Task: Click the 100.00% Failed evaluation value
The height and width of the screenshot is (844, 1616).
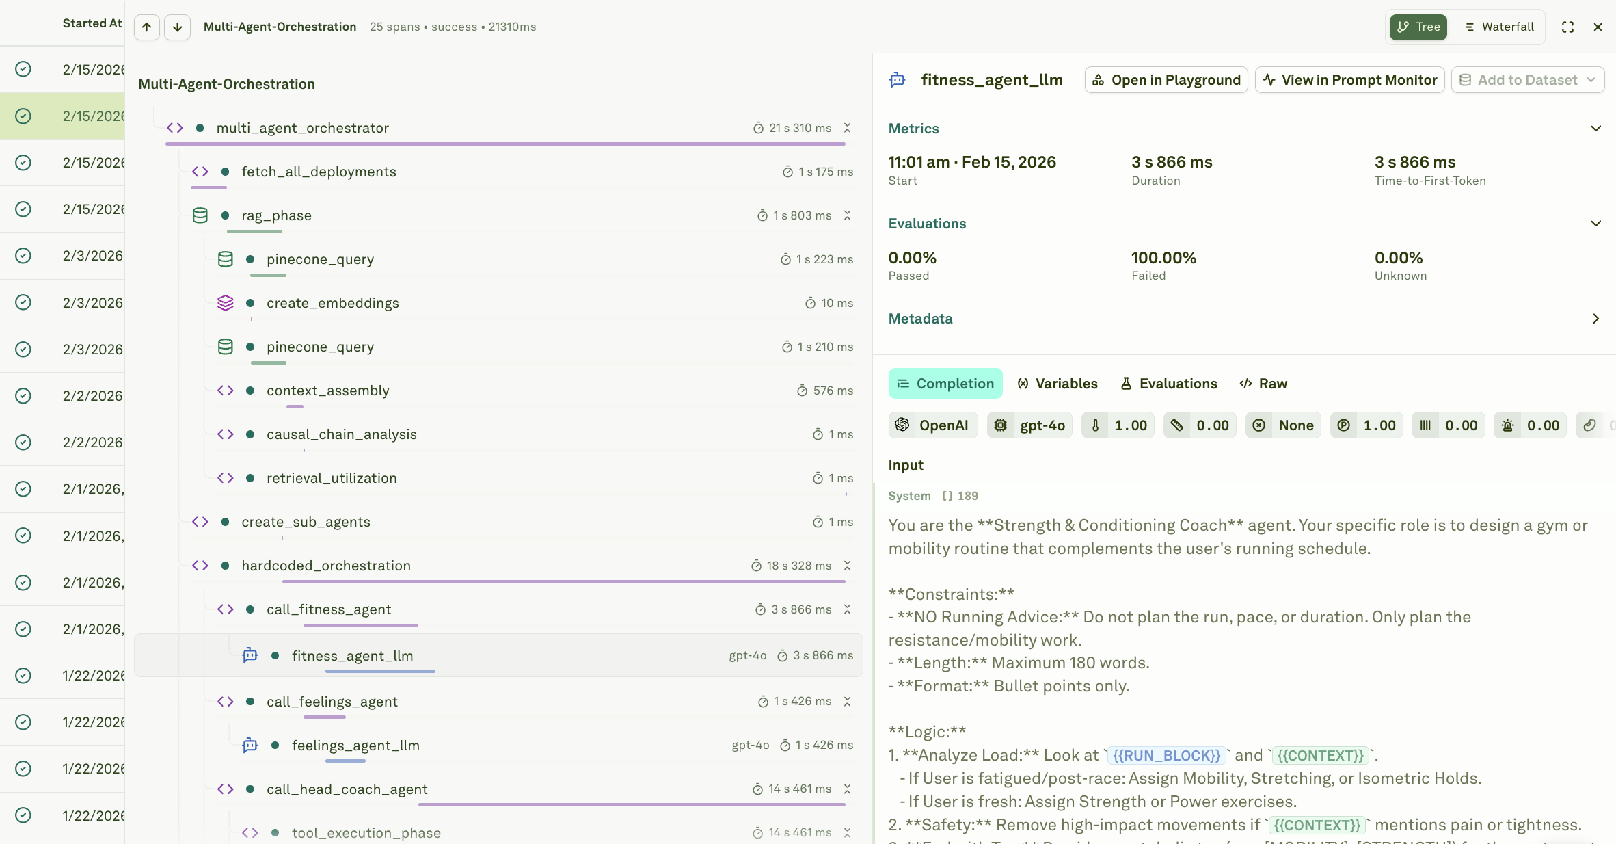Action: tap(1163, 258)
